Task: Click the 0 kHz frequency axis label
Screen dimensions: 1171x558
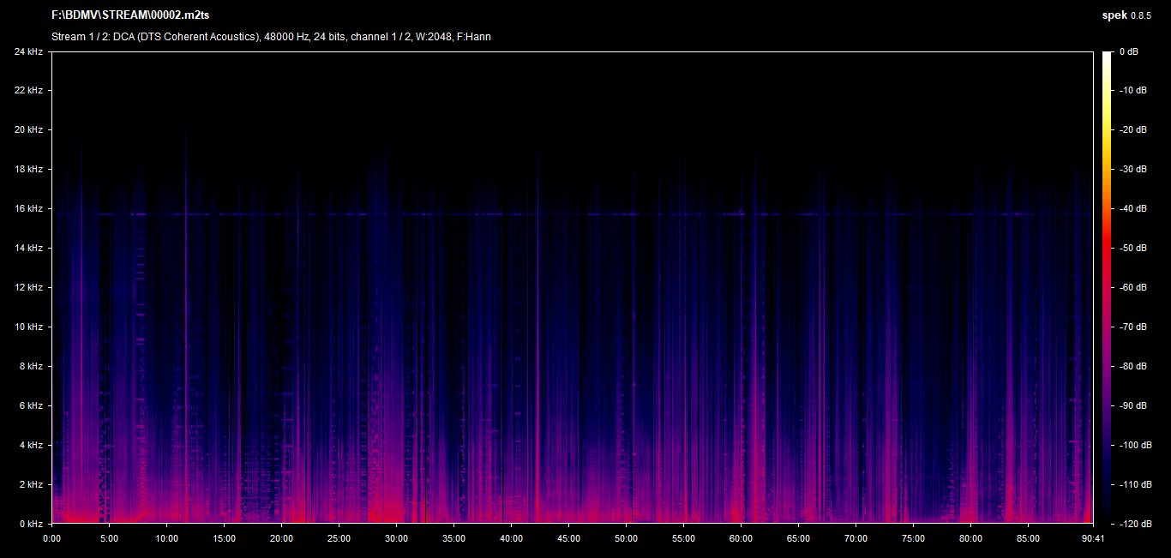Action: pos(31,523)
